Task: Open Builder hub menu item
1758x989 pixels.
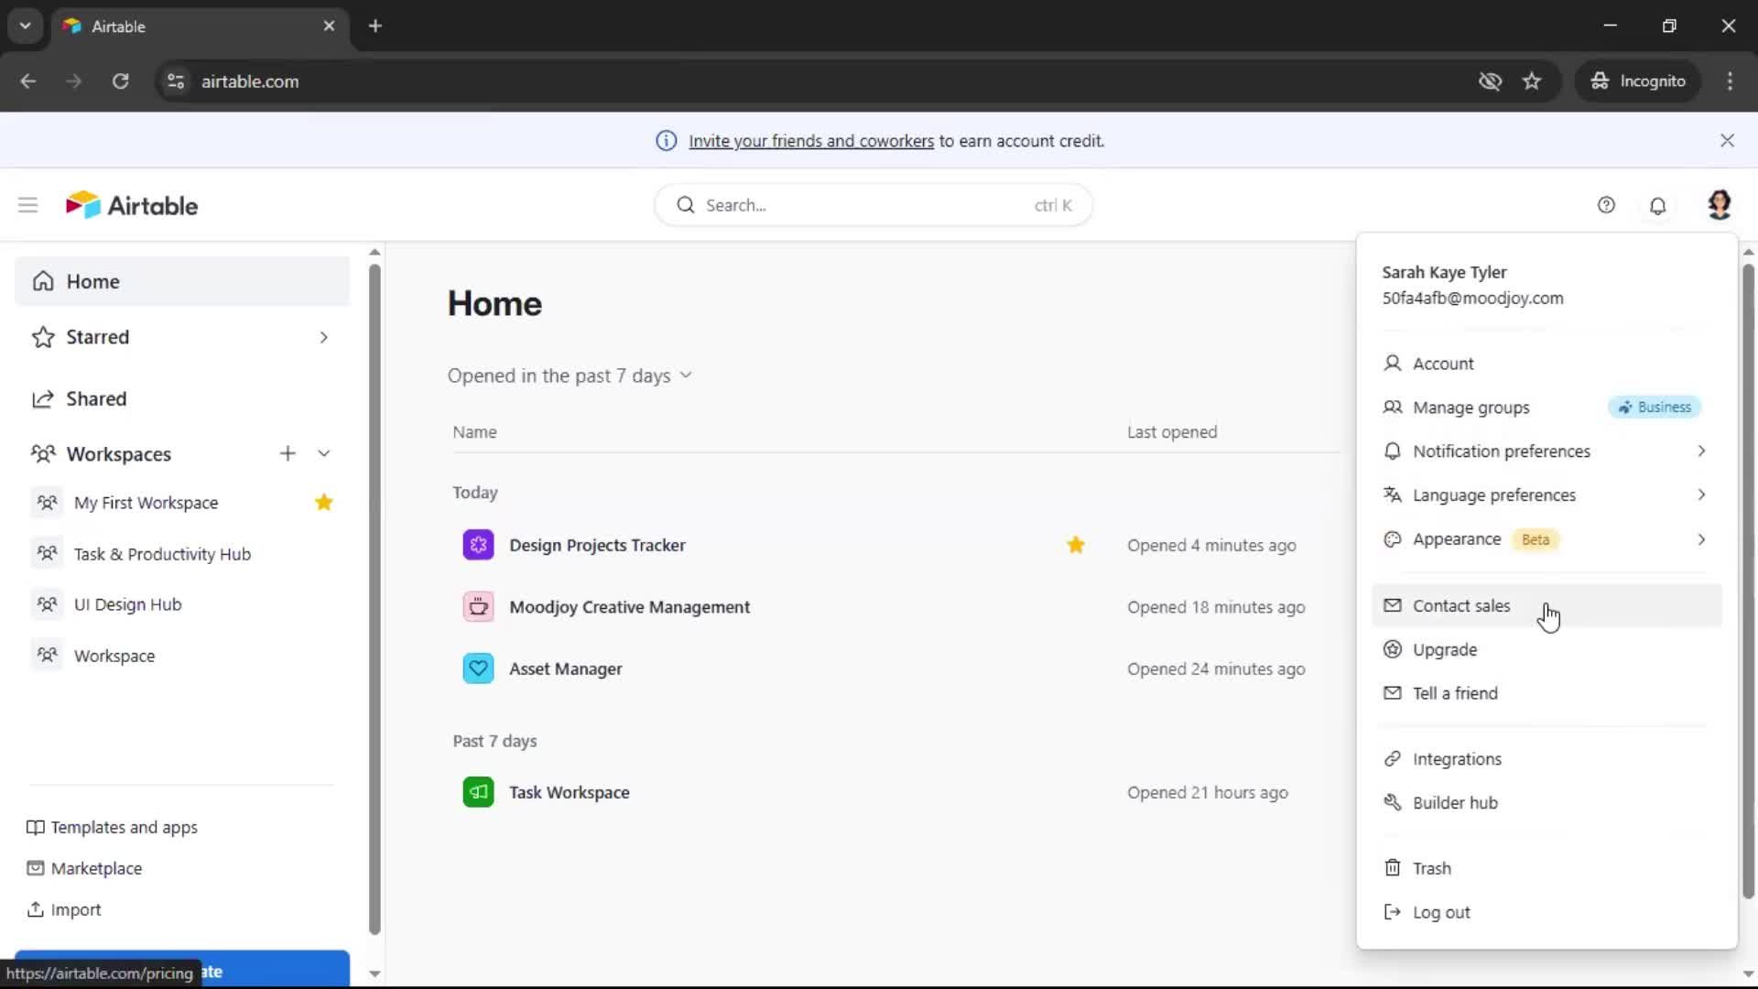Action: [1546, 803]
